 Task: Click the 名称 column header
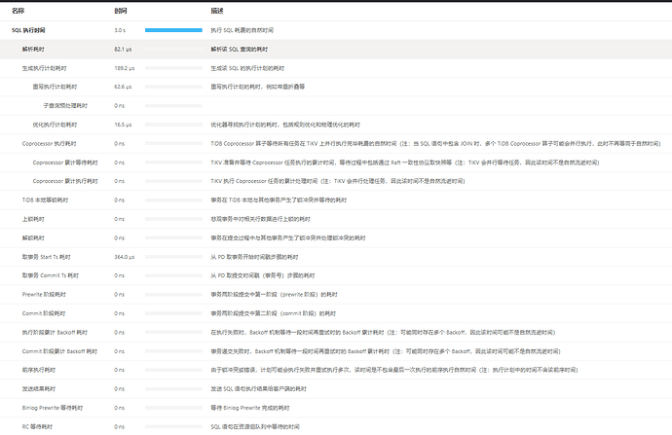point(18,11)
